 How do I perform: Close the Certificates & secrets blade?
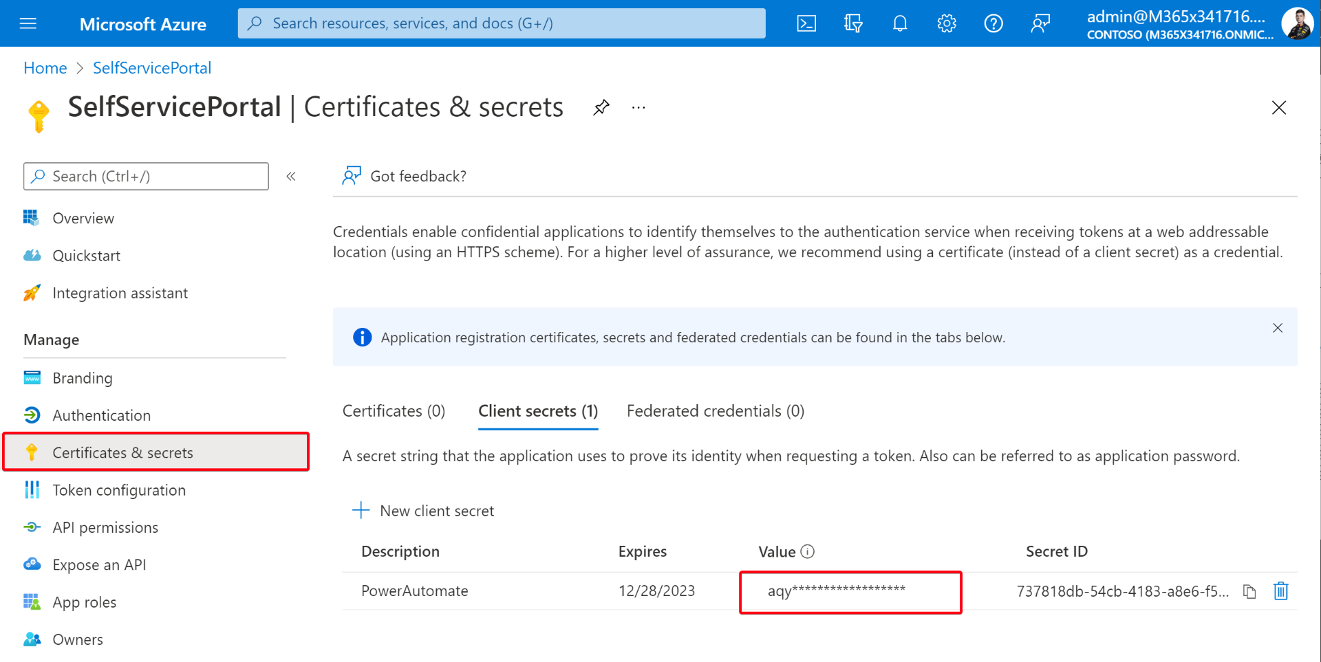click(x=1279, y=108)
